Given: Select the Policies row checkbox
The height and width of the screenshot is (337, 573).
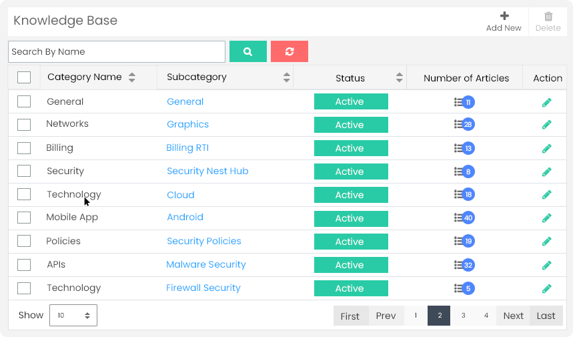Looking at the screenshot, I should click(24, 241).
